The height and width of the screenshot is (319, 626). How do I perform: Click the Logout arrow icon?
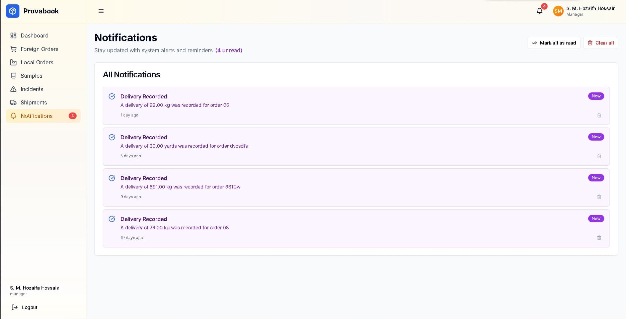coord(15,307)
